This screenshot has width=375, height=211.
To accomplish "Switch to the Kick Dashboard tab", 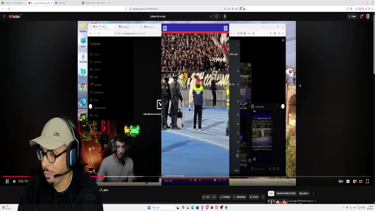I will (13, 3).
